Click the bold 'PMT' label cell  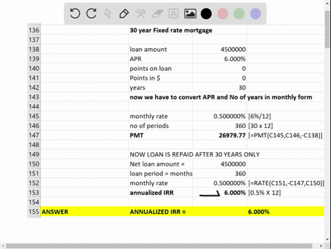point(137,136)
